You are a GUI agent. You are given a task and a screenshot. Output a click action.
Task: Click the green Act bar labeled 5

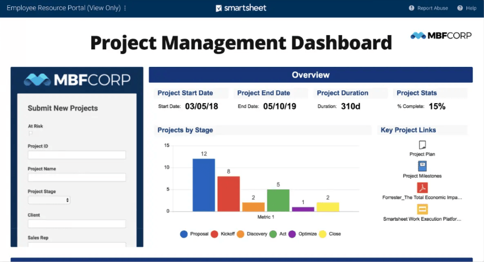[278, 200]
